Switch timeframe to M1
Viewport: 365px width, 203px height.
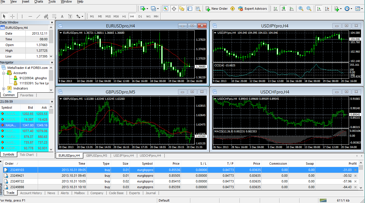tap(92, 16)
